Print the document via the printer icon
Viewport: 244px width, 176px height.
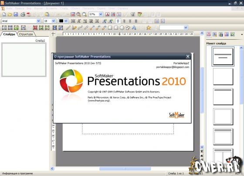pos(23,14)
